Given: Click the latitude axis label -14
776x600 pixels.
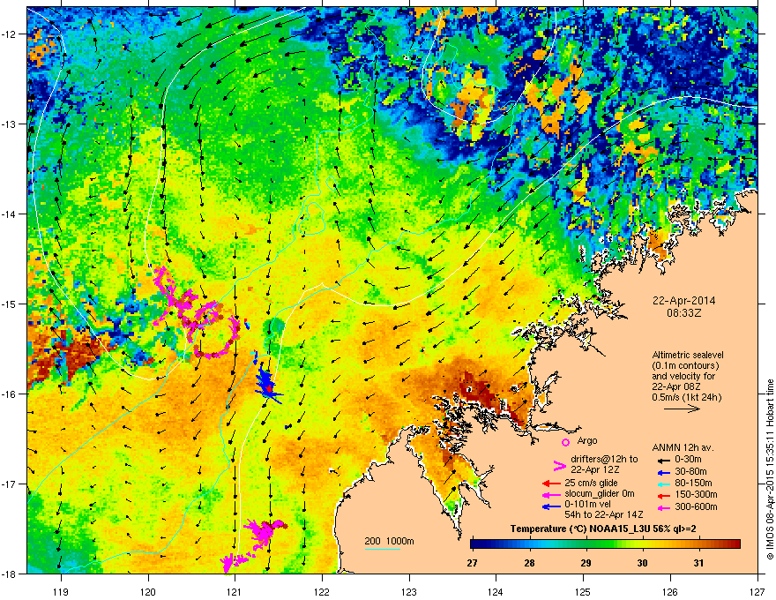Looking at the screenshot, I should click(9, 214).
